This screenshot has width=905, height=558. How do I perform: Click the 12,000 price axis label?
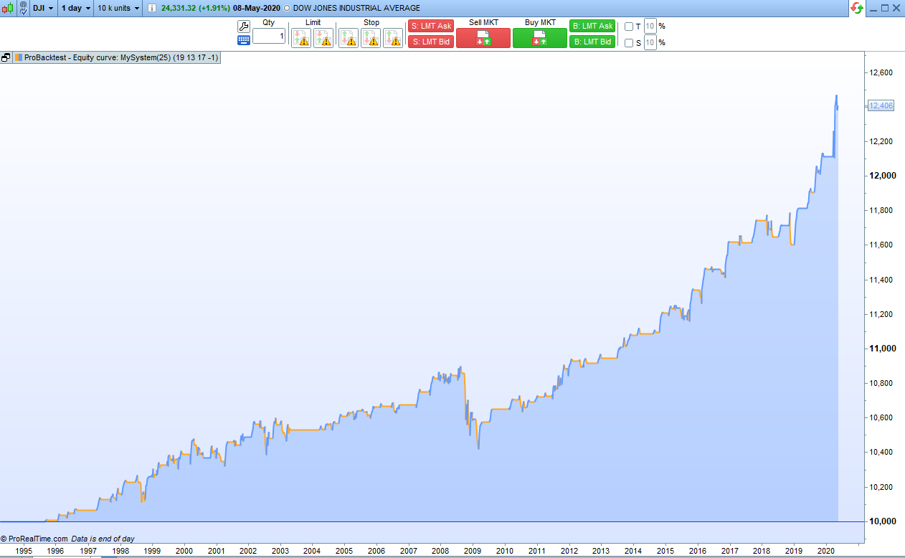pyautogui.click(x=881, y=176)
